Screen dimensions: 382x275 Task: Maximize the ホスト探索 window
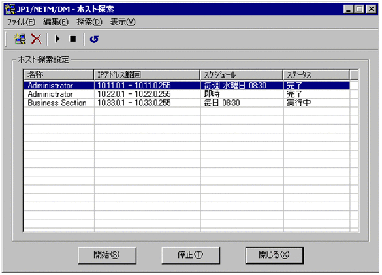point(359,9)
